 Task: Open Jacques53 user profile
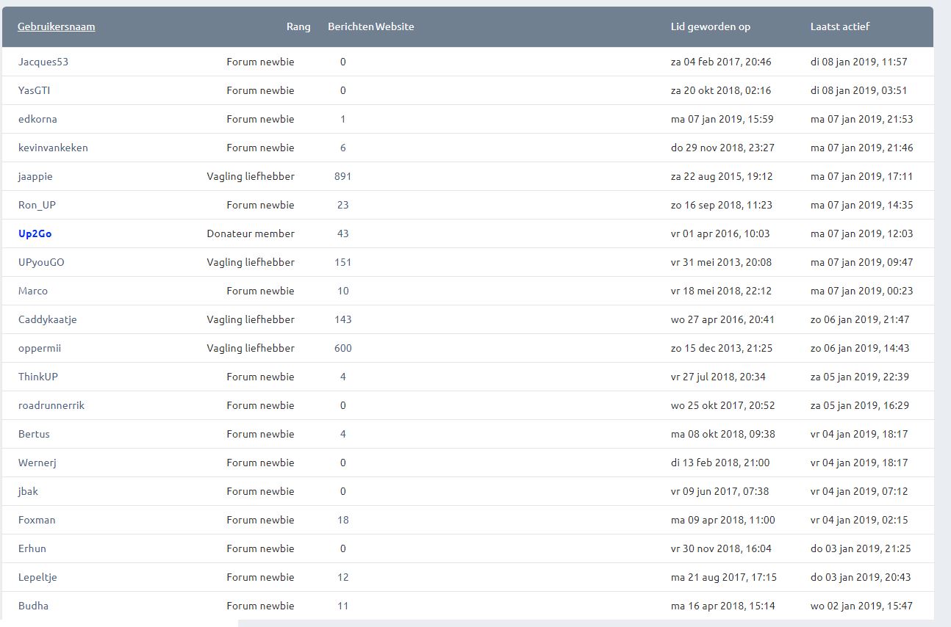[x=43, y=62]
